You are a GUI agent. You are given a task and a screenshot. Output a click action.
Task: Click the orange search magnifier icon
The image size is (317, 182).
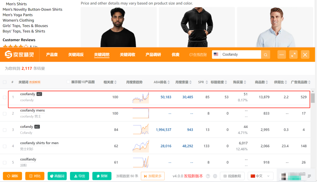(x=265, y=55)
